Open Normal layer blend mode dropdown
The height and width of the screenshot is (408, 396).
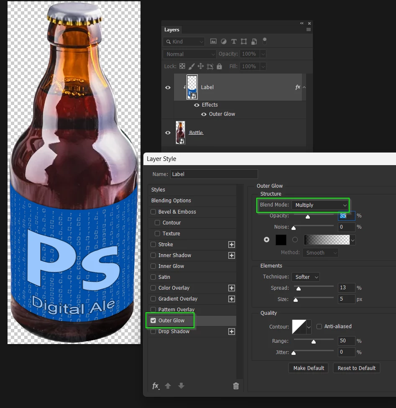pyautogui.click(x=189, y=54)
